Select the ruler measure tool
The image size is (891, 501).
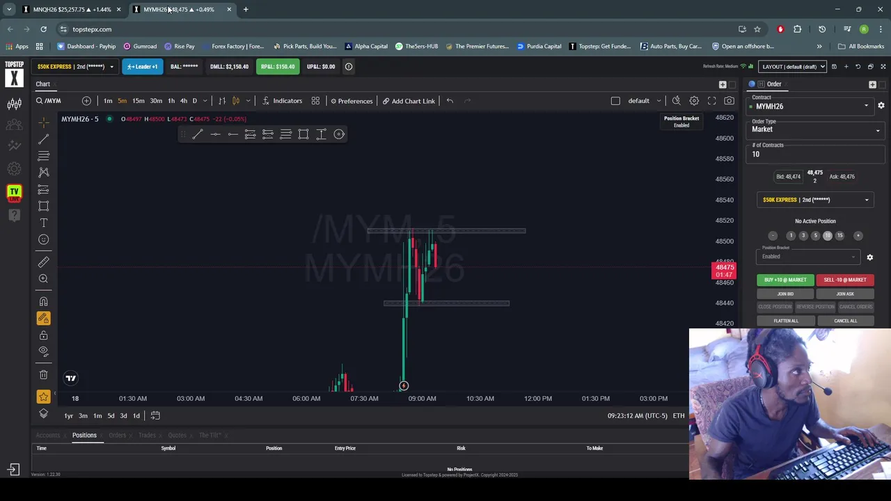[x=43, y=262]
